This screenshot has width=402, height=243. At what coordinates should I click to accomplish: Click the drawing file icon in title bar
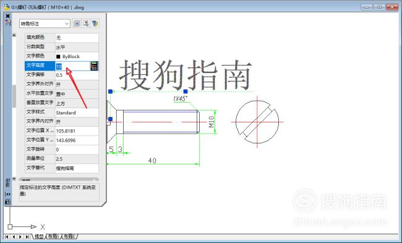click(7, 7)
